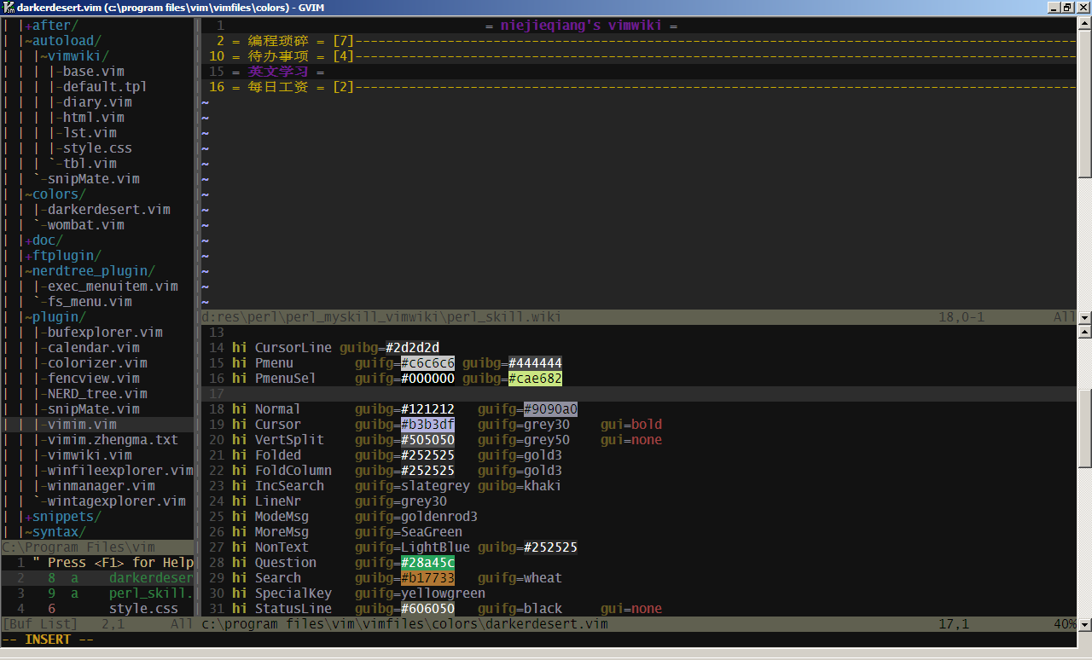Click the niejieqiang's vimwiki title heading
This screenshot has height=660, width=1092.
(x=581, y=26)
